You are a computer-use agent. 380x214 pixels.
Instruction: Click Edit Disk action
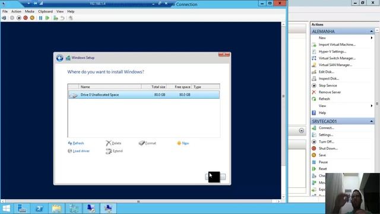click(327, 72)
